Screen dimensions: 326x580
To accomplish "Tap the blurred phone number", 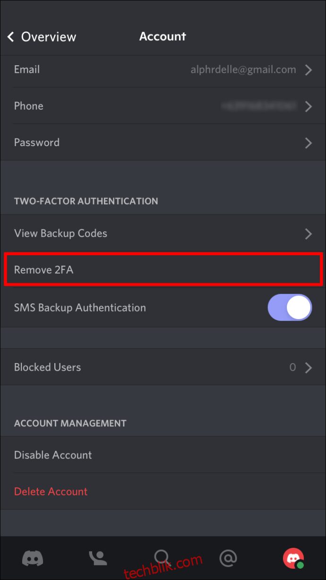I will [259, 106].
